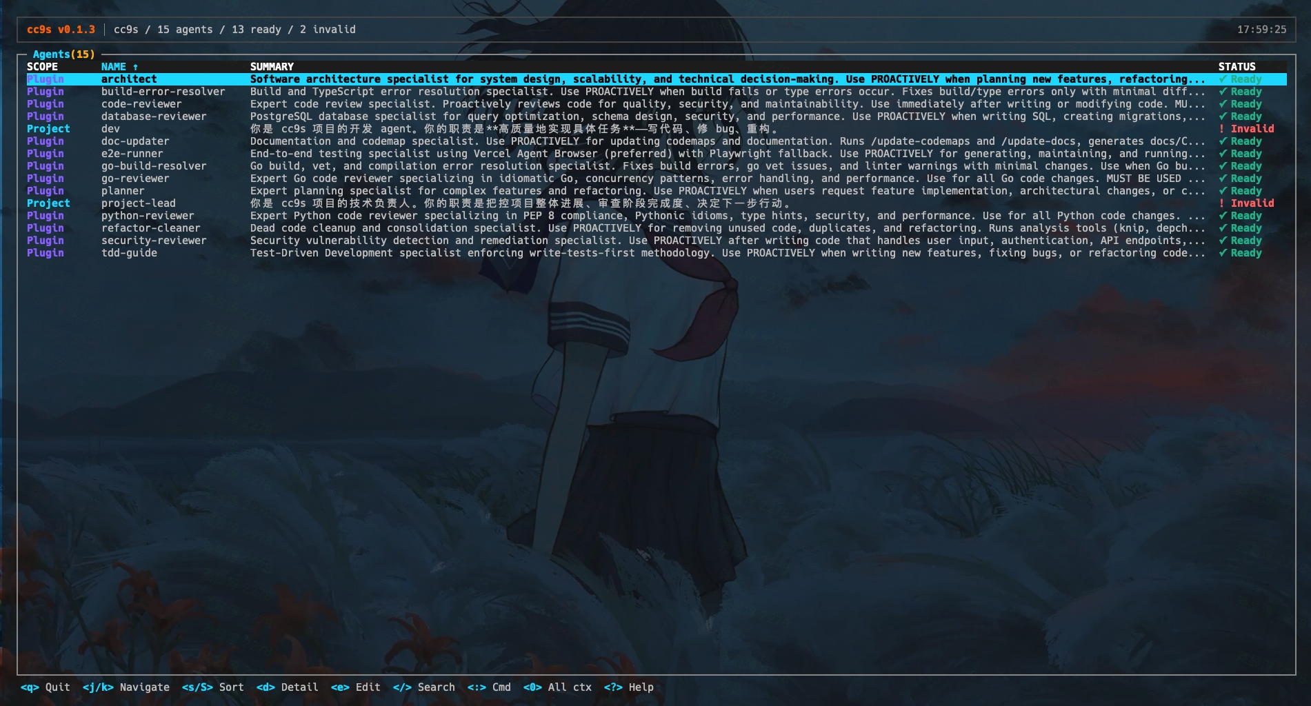This screenshot has height=706, width=1311.
Task: Click the s/S Sort hint
Action: click(213, 687)
